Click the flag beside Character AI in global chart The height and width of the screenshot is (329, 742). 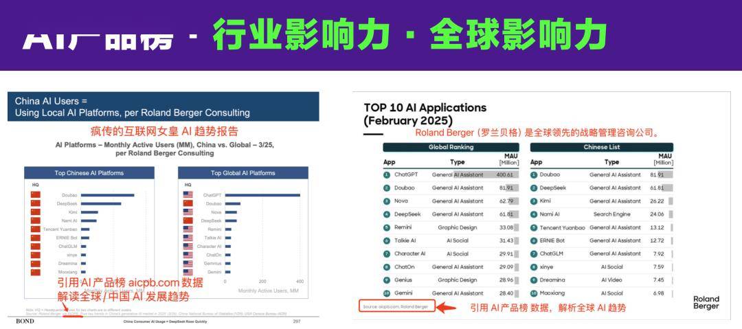coord(188,246)
